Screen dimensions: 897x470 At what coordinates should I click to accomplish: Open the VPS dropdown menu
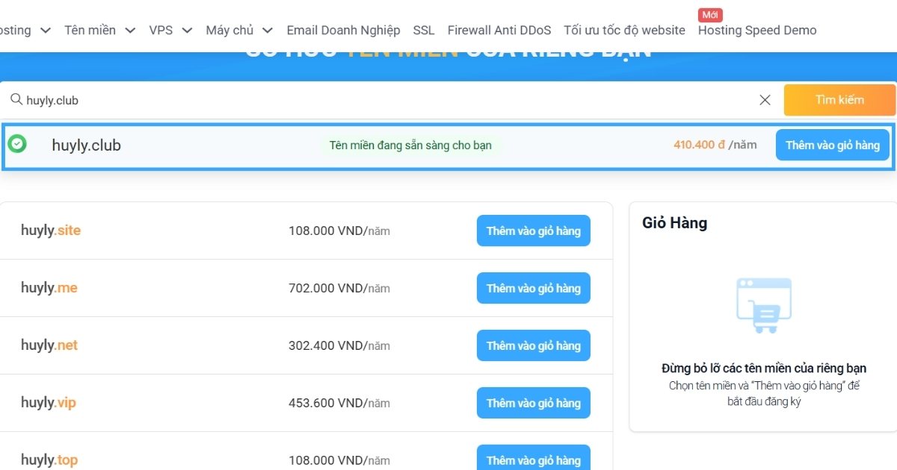pos(170,31)
